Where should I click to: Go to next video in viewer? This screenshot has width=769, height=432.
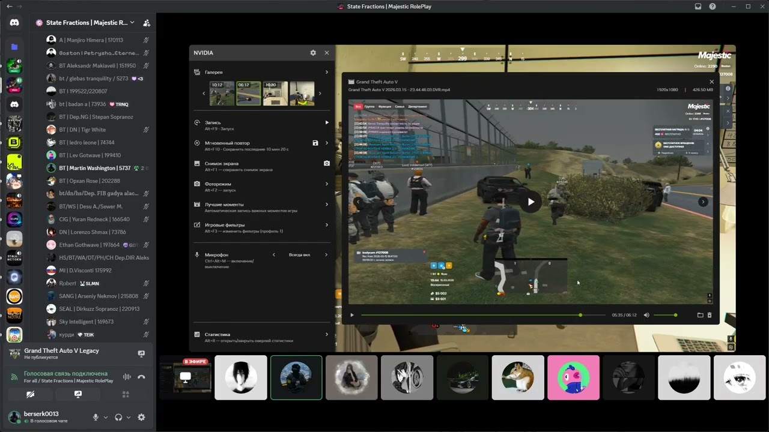coord(703,202)
